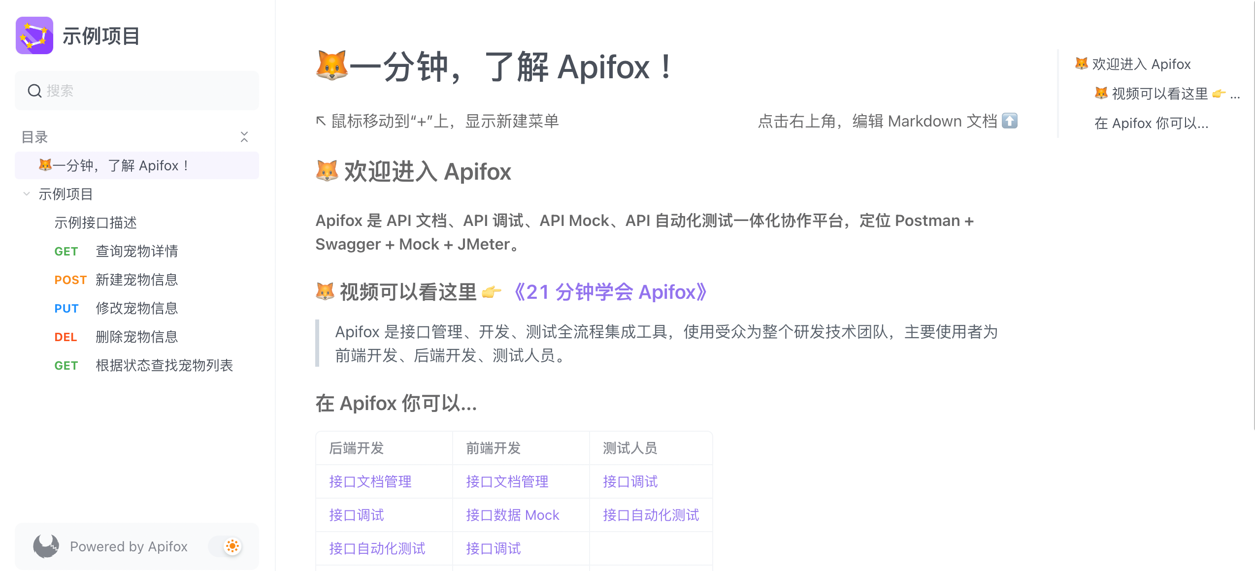The height and width of the screenshot is (571, 1255).
Task: Click the fox emoji in the page title
Action: point(331,65)
